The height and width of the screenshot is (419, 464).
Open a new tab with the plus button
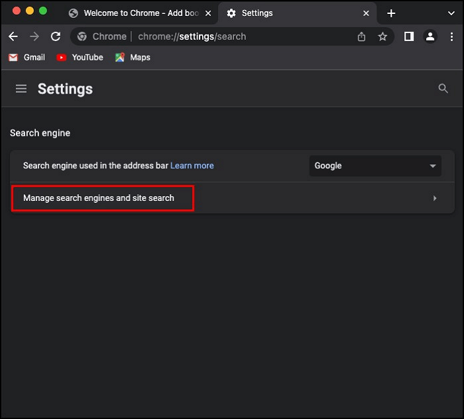tap(391, 13)
